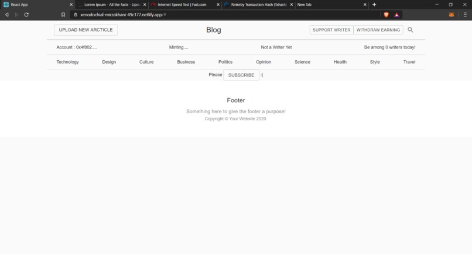Image resolution: width=472 pixels, height=254 pixels.
Task: Open the Politics category
Action: point(225,62)
